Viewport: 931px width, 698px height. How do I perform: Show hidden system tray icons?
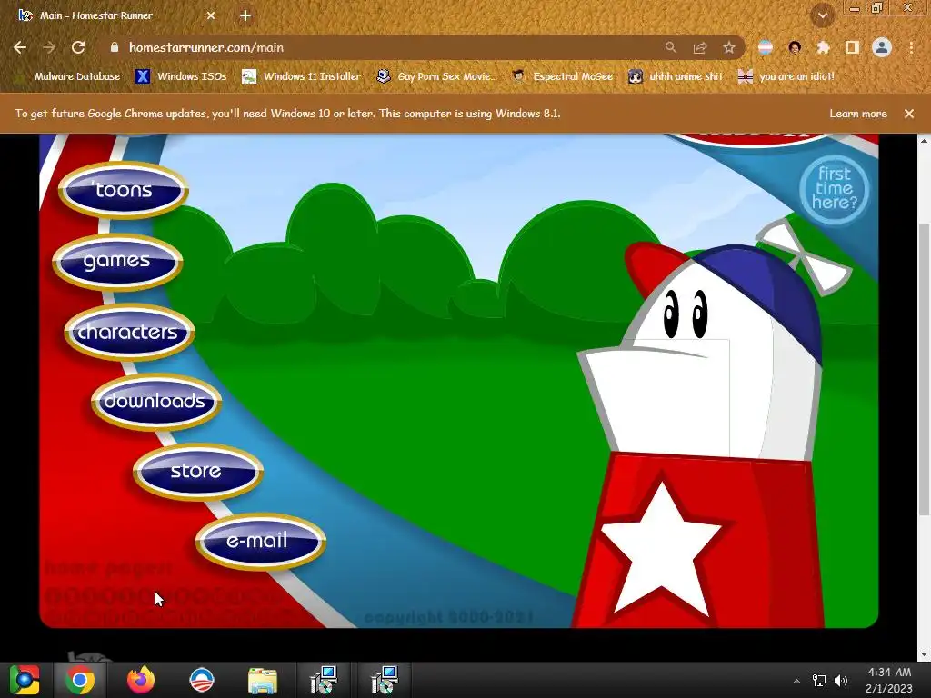[x=796, y=681]
